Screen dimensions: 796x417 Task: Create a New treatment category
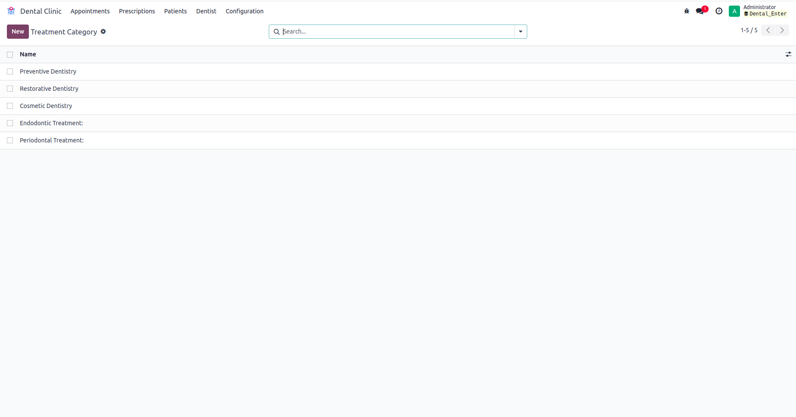tap(18, 31)
